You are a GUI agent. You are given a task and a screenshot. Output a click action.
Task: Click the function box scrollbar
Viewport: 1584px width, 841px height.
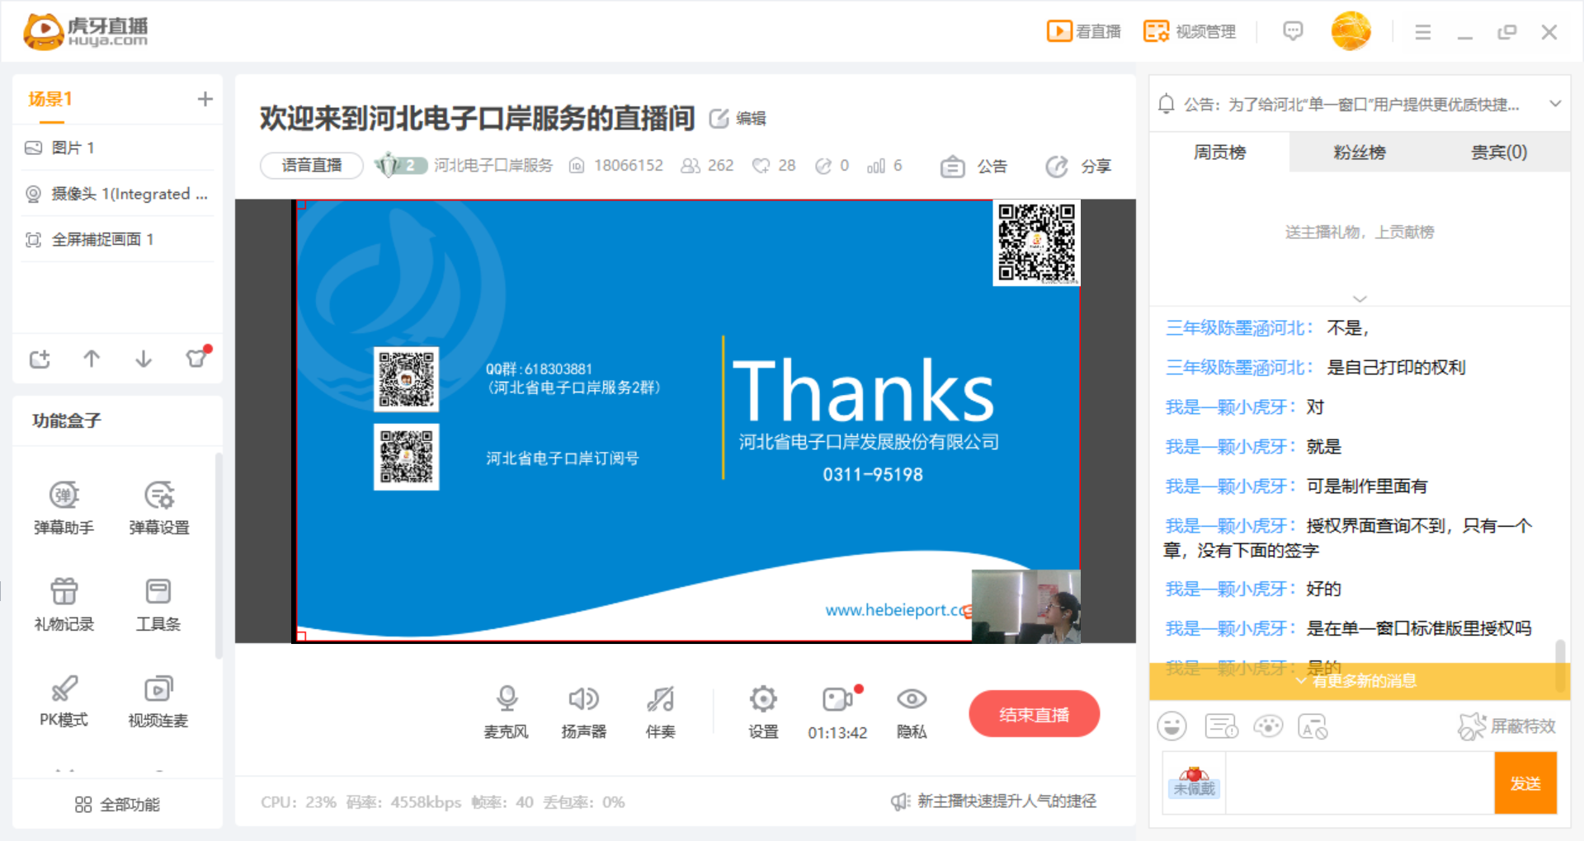point(219,555)
